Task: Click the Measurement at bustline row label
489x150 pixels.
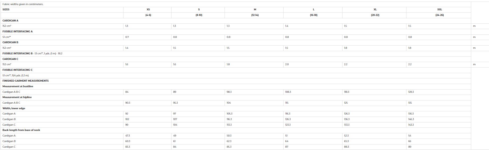Action: pos(18,86)
